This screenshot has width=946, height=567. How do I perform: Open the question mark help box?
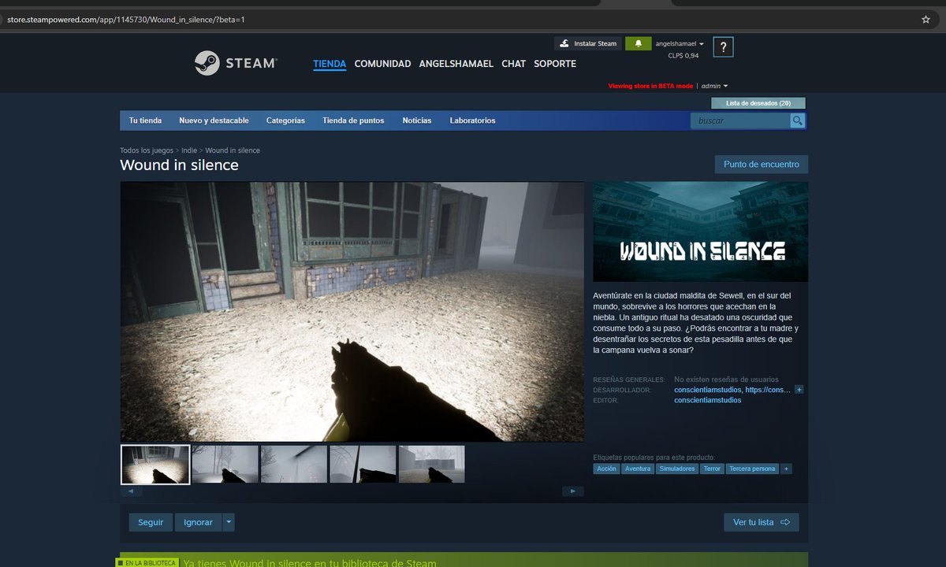(724, 47)
